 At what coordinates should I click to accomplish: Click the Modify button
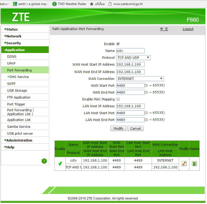pyautogui.click(x=118, y=128)
